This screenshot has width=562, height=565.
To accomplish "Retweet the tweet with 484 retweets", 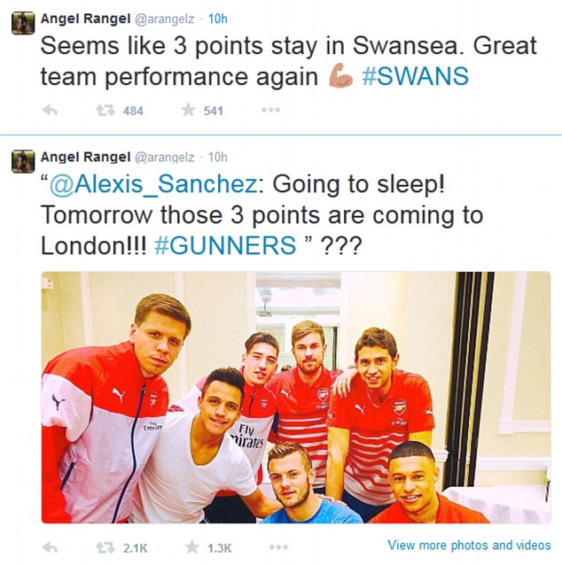I will point(105,111).
